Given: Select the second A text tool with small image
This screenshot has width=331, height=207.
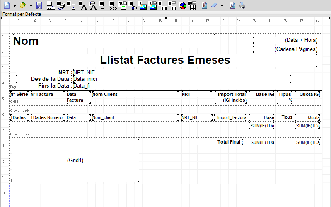Looking at the screenshot, I should coord(93,5).
